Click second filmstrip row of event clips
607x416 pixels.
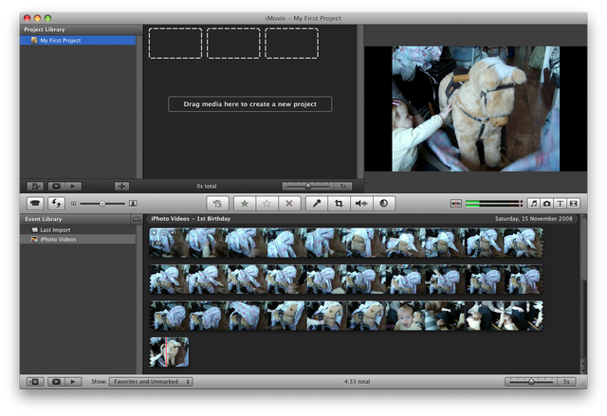tap(346, 280)
